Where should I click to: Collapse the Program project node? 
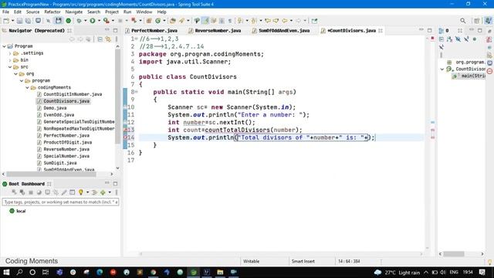click(4, 46)
